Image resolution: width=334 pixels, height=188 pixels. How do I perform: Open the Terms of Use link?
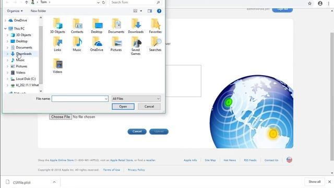point(112,170)
